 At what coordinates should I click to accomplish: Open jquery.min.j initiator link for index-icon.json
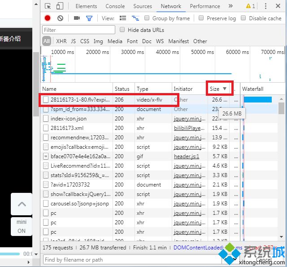point(189,119)
